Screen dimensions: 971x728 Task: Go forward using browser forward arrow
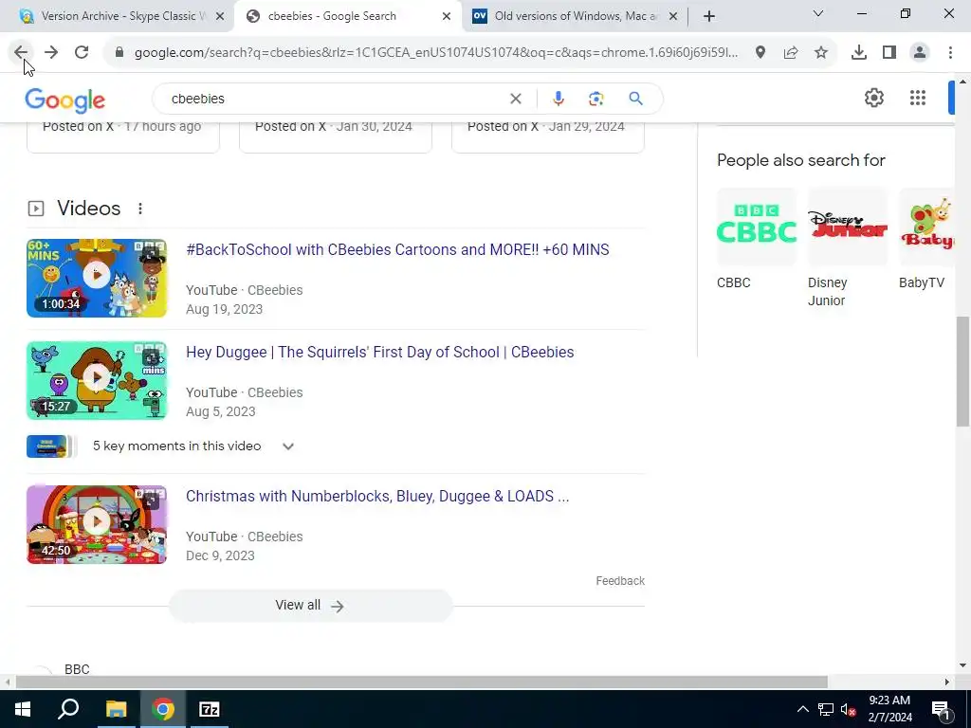(x=51, y=53)
